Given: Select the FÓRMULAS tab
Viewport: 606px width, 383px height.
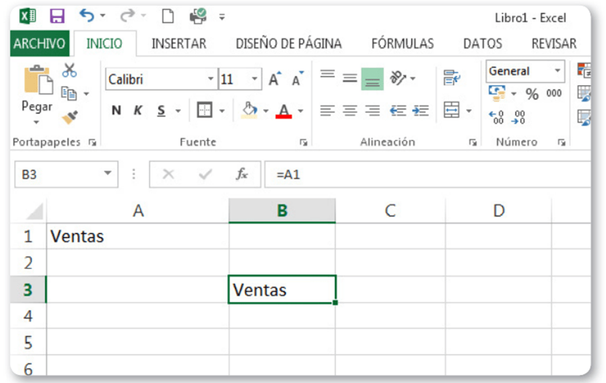Looking at the screenshot, I should point(403,43).
